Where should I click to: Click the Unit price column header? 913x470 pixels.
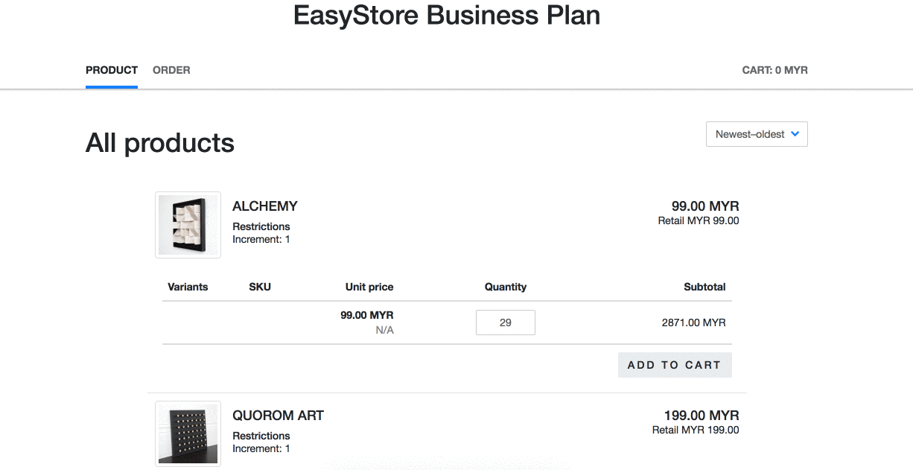(369, 287)
